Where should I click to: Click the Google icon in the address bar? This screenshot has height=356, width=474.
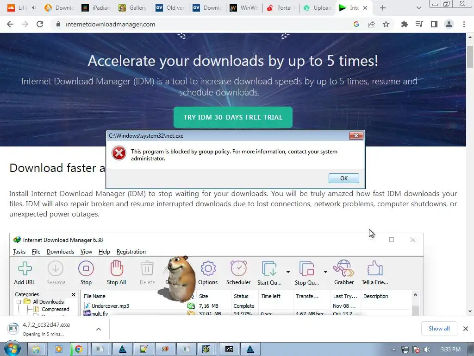[x=356, y=24]
